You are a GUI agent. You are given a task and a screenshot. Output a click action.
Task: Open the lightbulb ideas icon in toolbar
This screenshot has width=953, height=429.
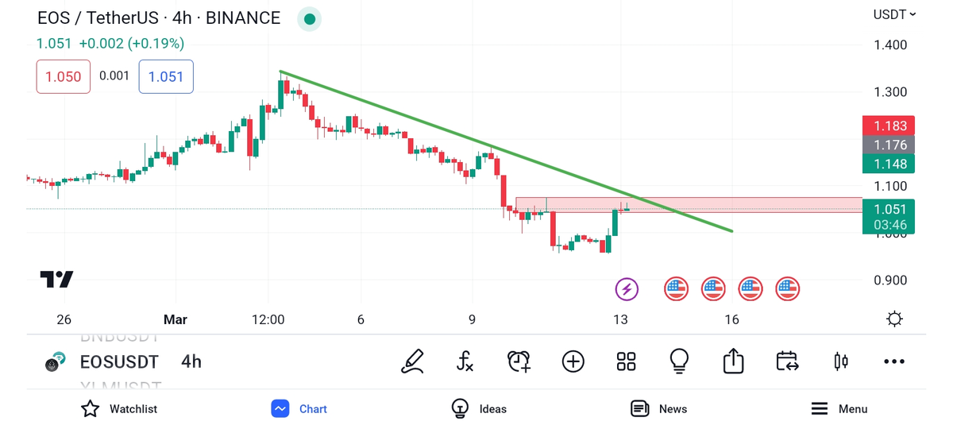click(679, 361)
